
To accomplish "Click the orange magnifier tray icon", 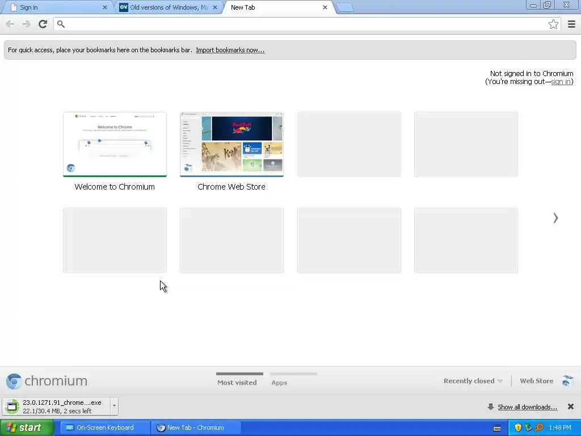I will (539, 428).
